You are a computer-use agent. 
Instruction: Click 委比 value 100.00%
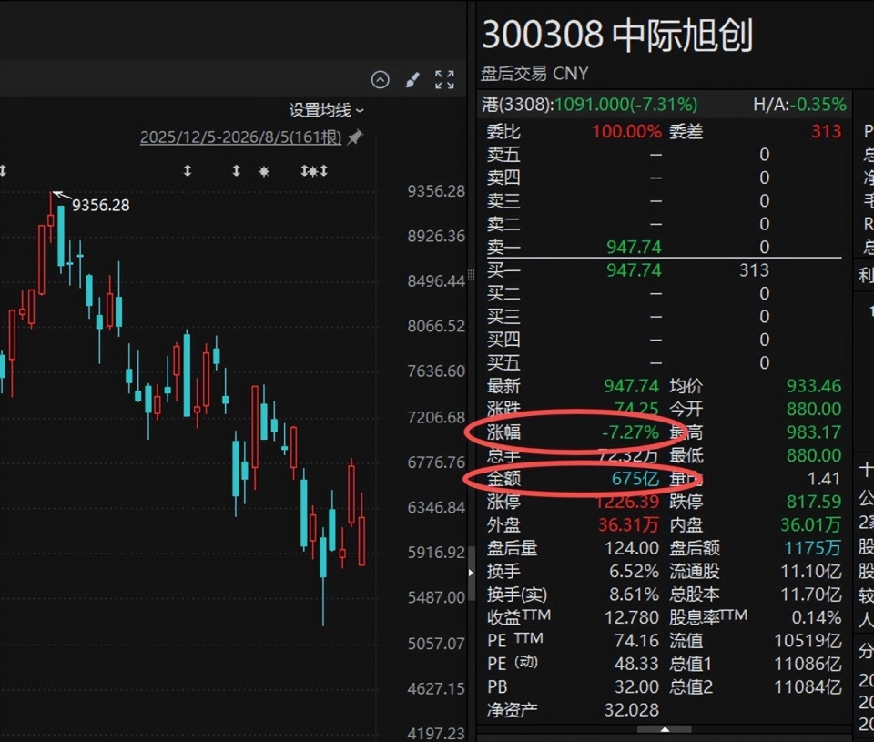click(626, 132)
